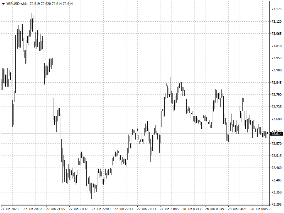Click the 28 Jun 04:53 time label
Screen dimensions: 284x213
click(260, 209)
